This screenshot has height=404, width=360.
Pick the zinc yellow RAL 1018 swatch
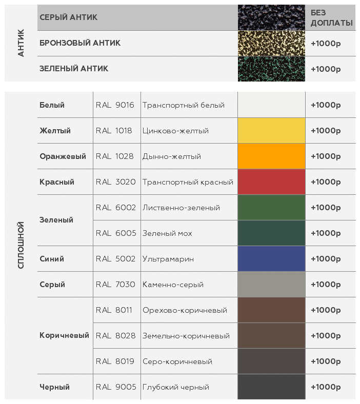pos(271,131)
